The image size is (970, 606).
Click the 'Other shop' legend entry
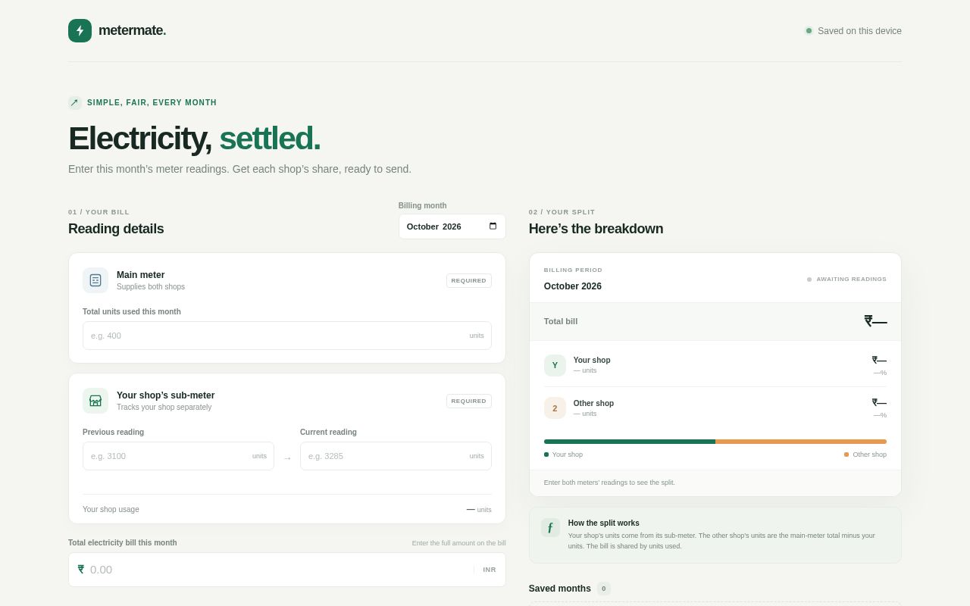pos(865,454)
